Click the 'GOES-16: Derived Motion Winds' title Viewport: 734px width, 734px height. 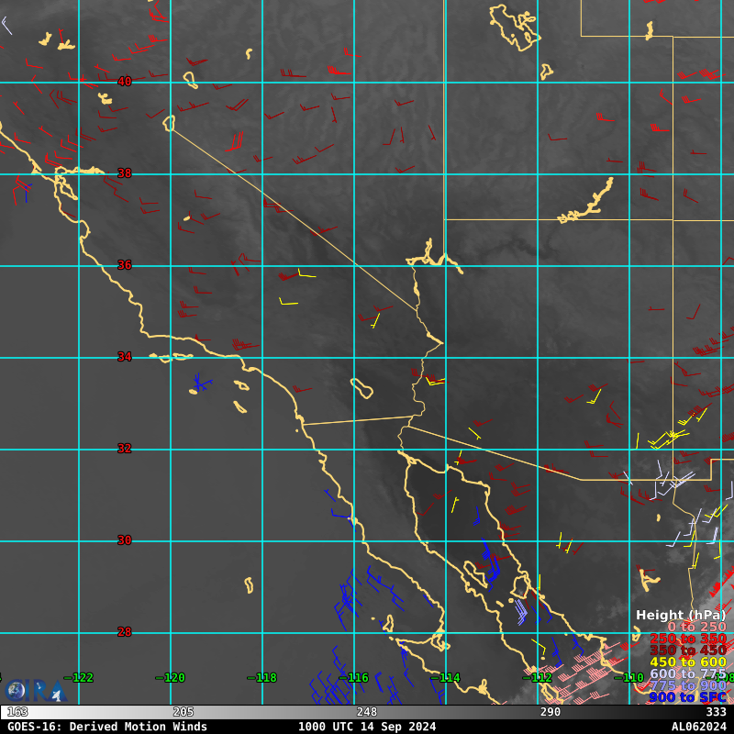pos(107,727)
